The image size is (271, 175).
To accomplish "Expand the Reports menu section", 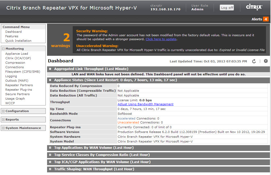I will pyautogui.click(x=3, y=119).
